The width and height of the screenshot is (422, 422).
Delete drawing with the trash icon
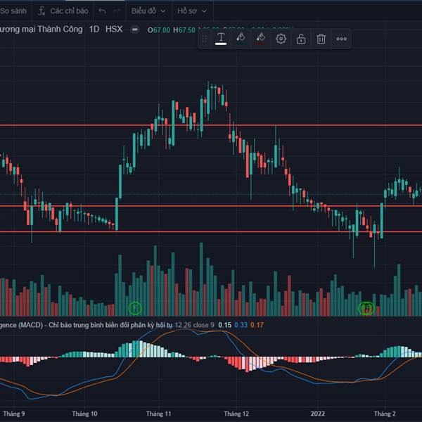(x=321, y=39)
